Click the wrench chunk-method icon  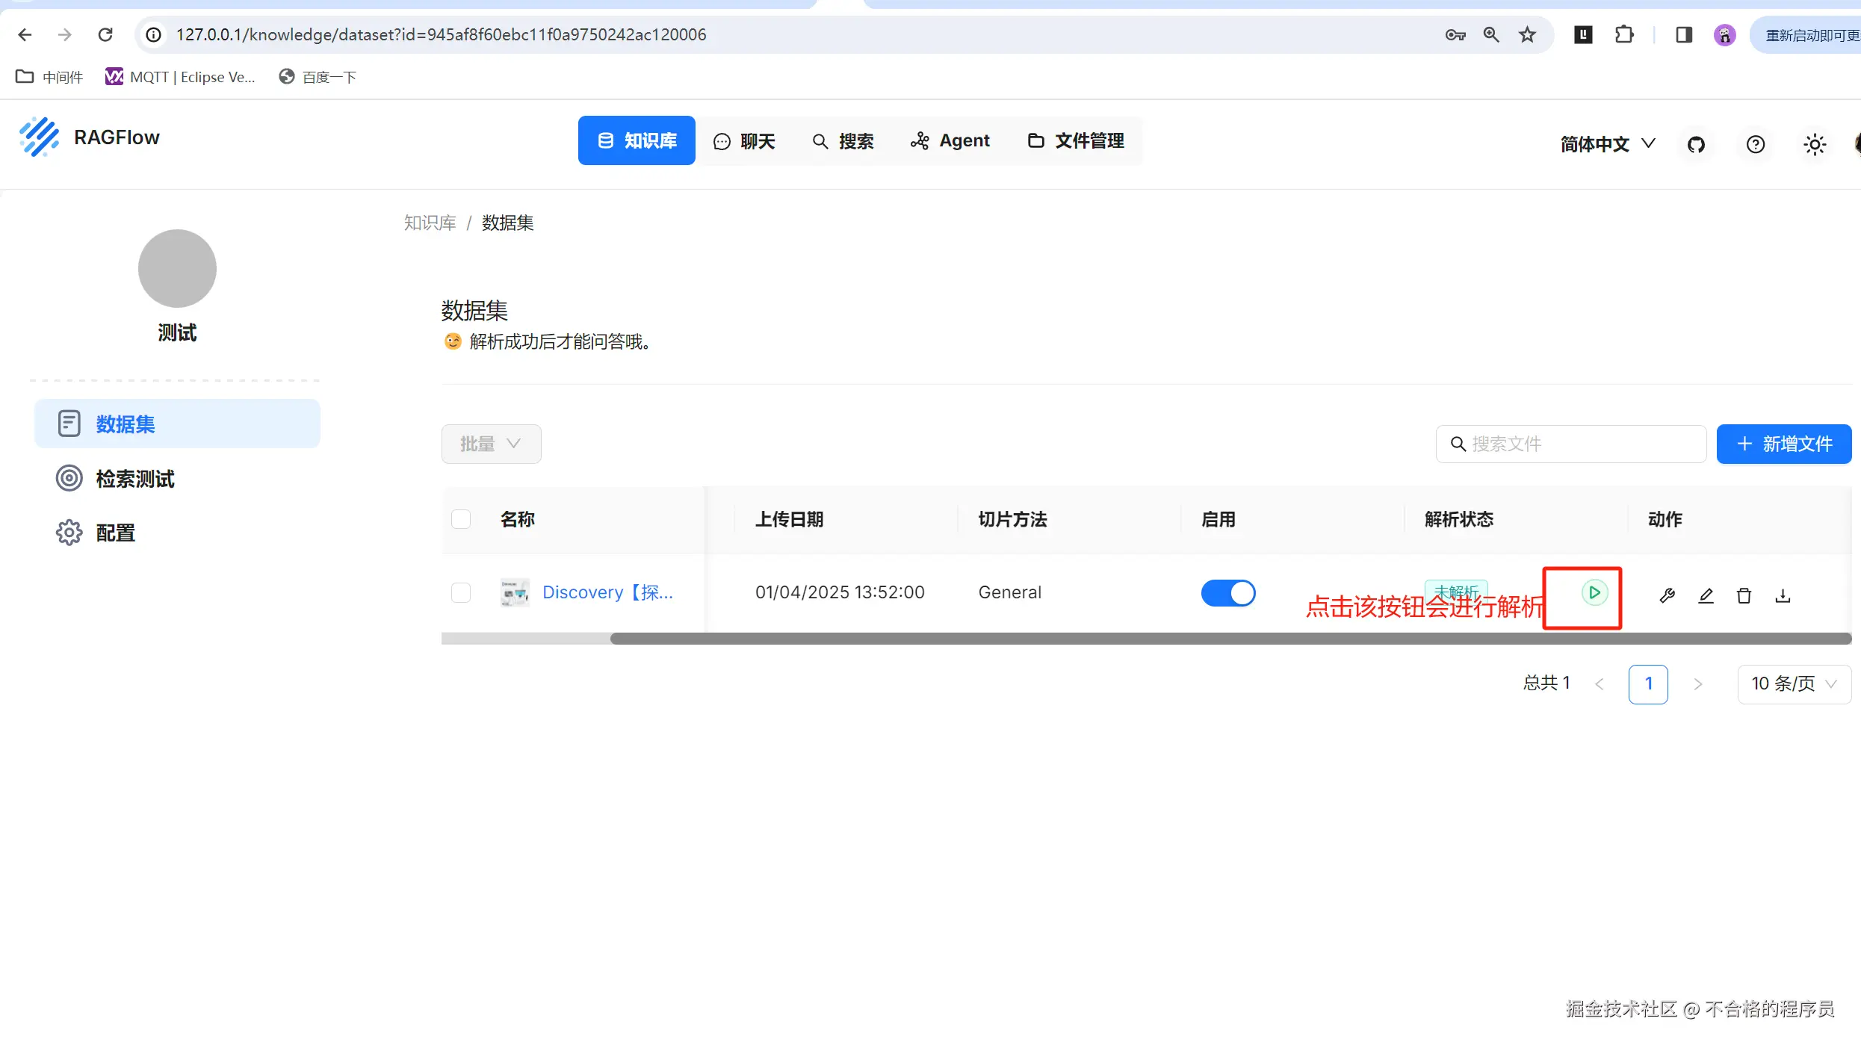click(x=1667, y=595)
